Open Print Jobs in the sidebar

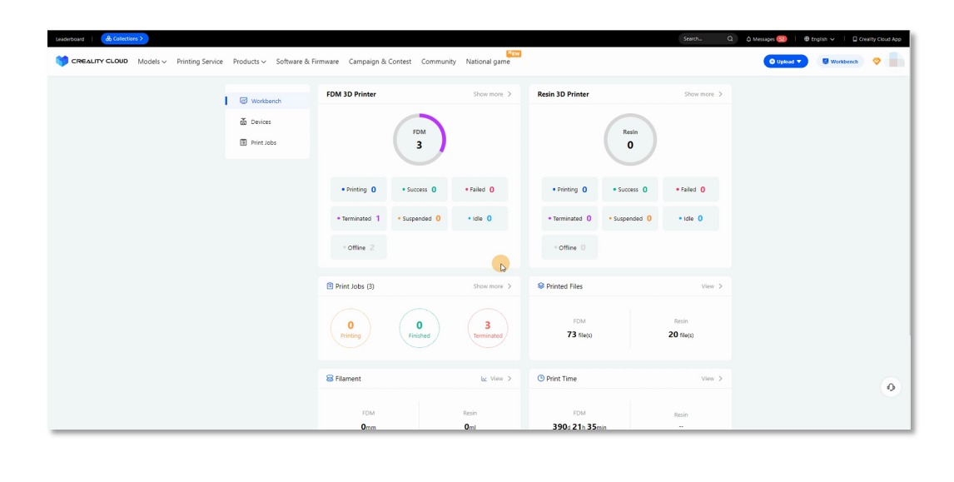pyautogui.click(x=263, y=142)
